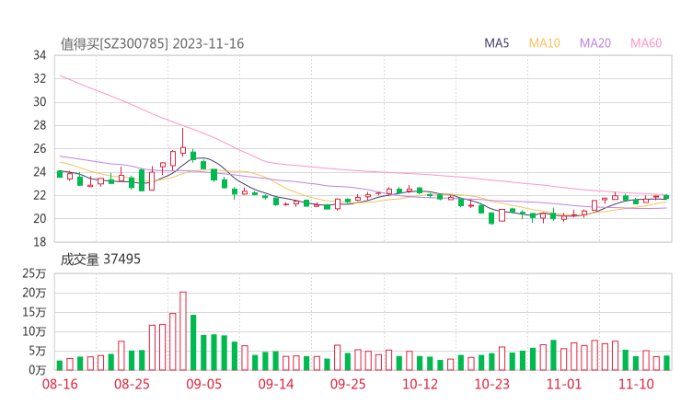Screen dimensions: 681x405
Task: Click the chart title 值得买[SZ300785] 2023-11-16
Action: [x=152, y=44]
